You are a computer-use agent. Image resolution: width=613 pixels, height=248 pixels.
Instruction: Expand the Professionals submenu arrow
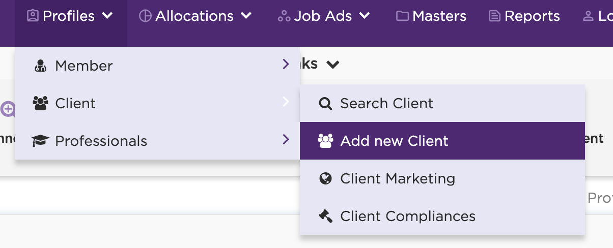pos(286,139)
